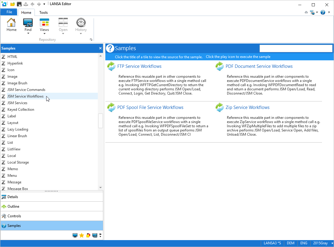Select Hyperlink in the samples list

pyautogui.click(x=15, y=63)
